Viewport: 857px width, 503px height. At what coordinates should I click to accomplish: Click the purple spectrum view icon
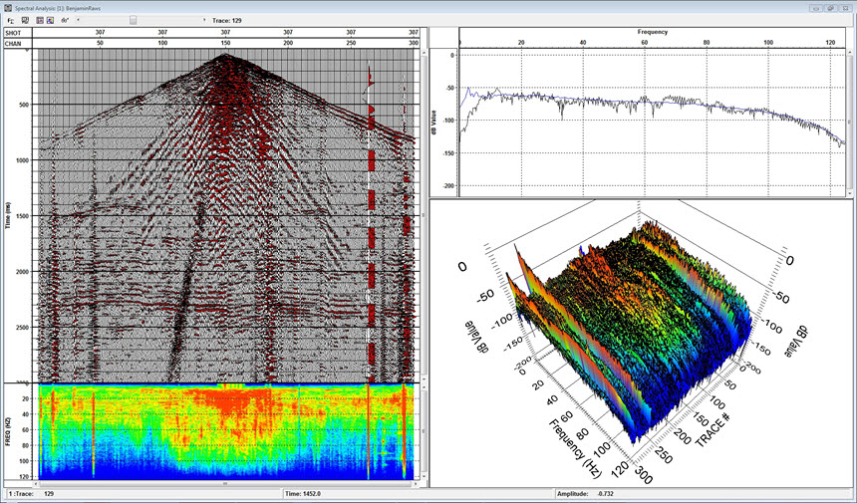click(x=40, y=20)
